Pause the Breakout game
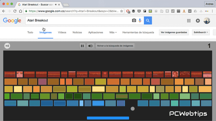The height and width of the screenshot is (121, 216). pyautogui.click(x=82, y=46)
